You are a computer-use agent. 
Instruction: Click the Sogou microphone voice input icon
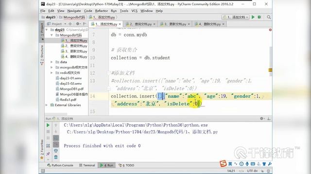[x=247, y=164]
